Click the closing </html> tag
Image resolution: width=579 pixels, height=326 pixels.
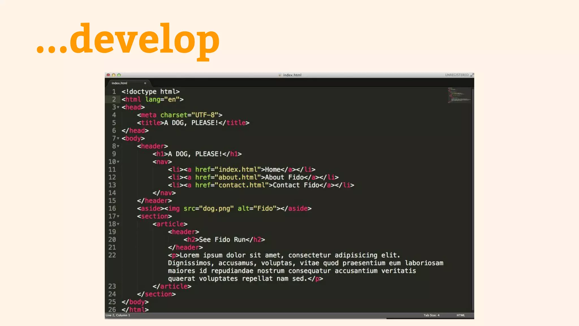pos(135,310)
